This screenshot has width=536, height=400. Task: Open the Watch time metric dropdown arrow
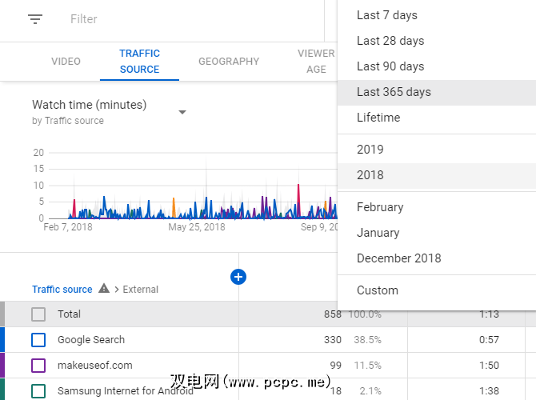coord(182,112)
